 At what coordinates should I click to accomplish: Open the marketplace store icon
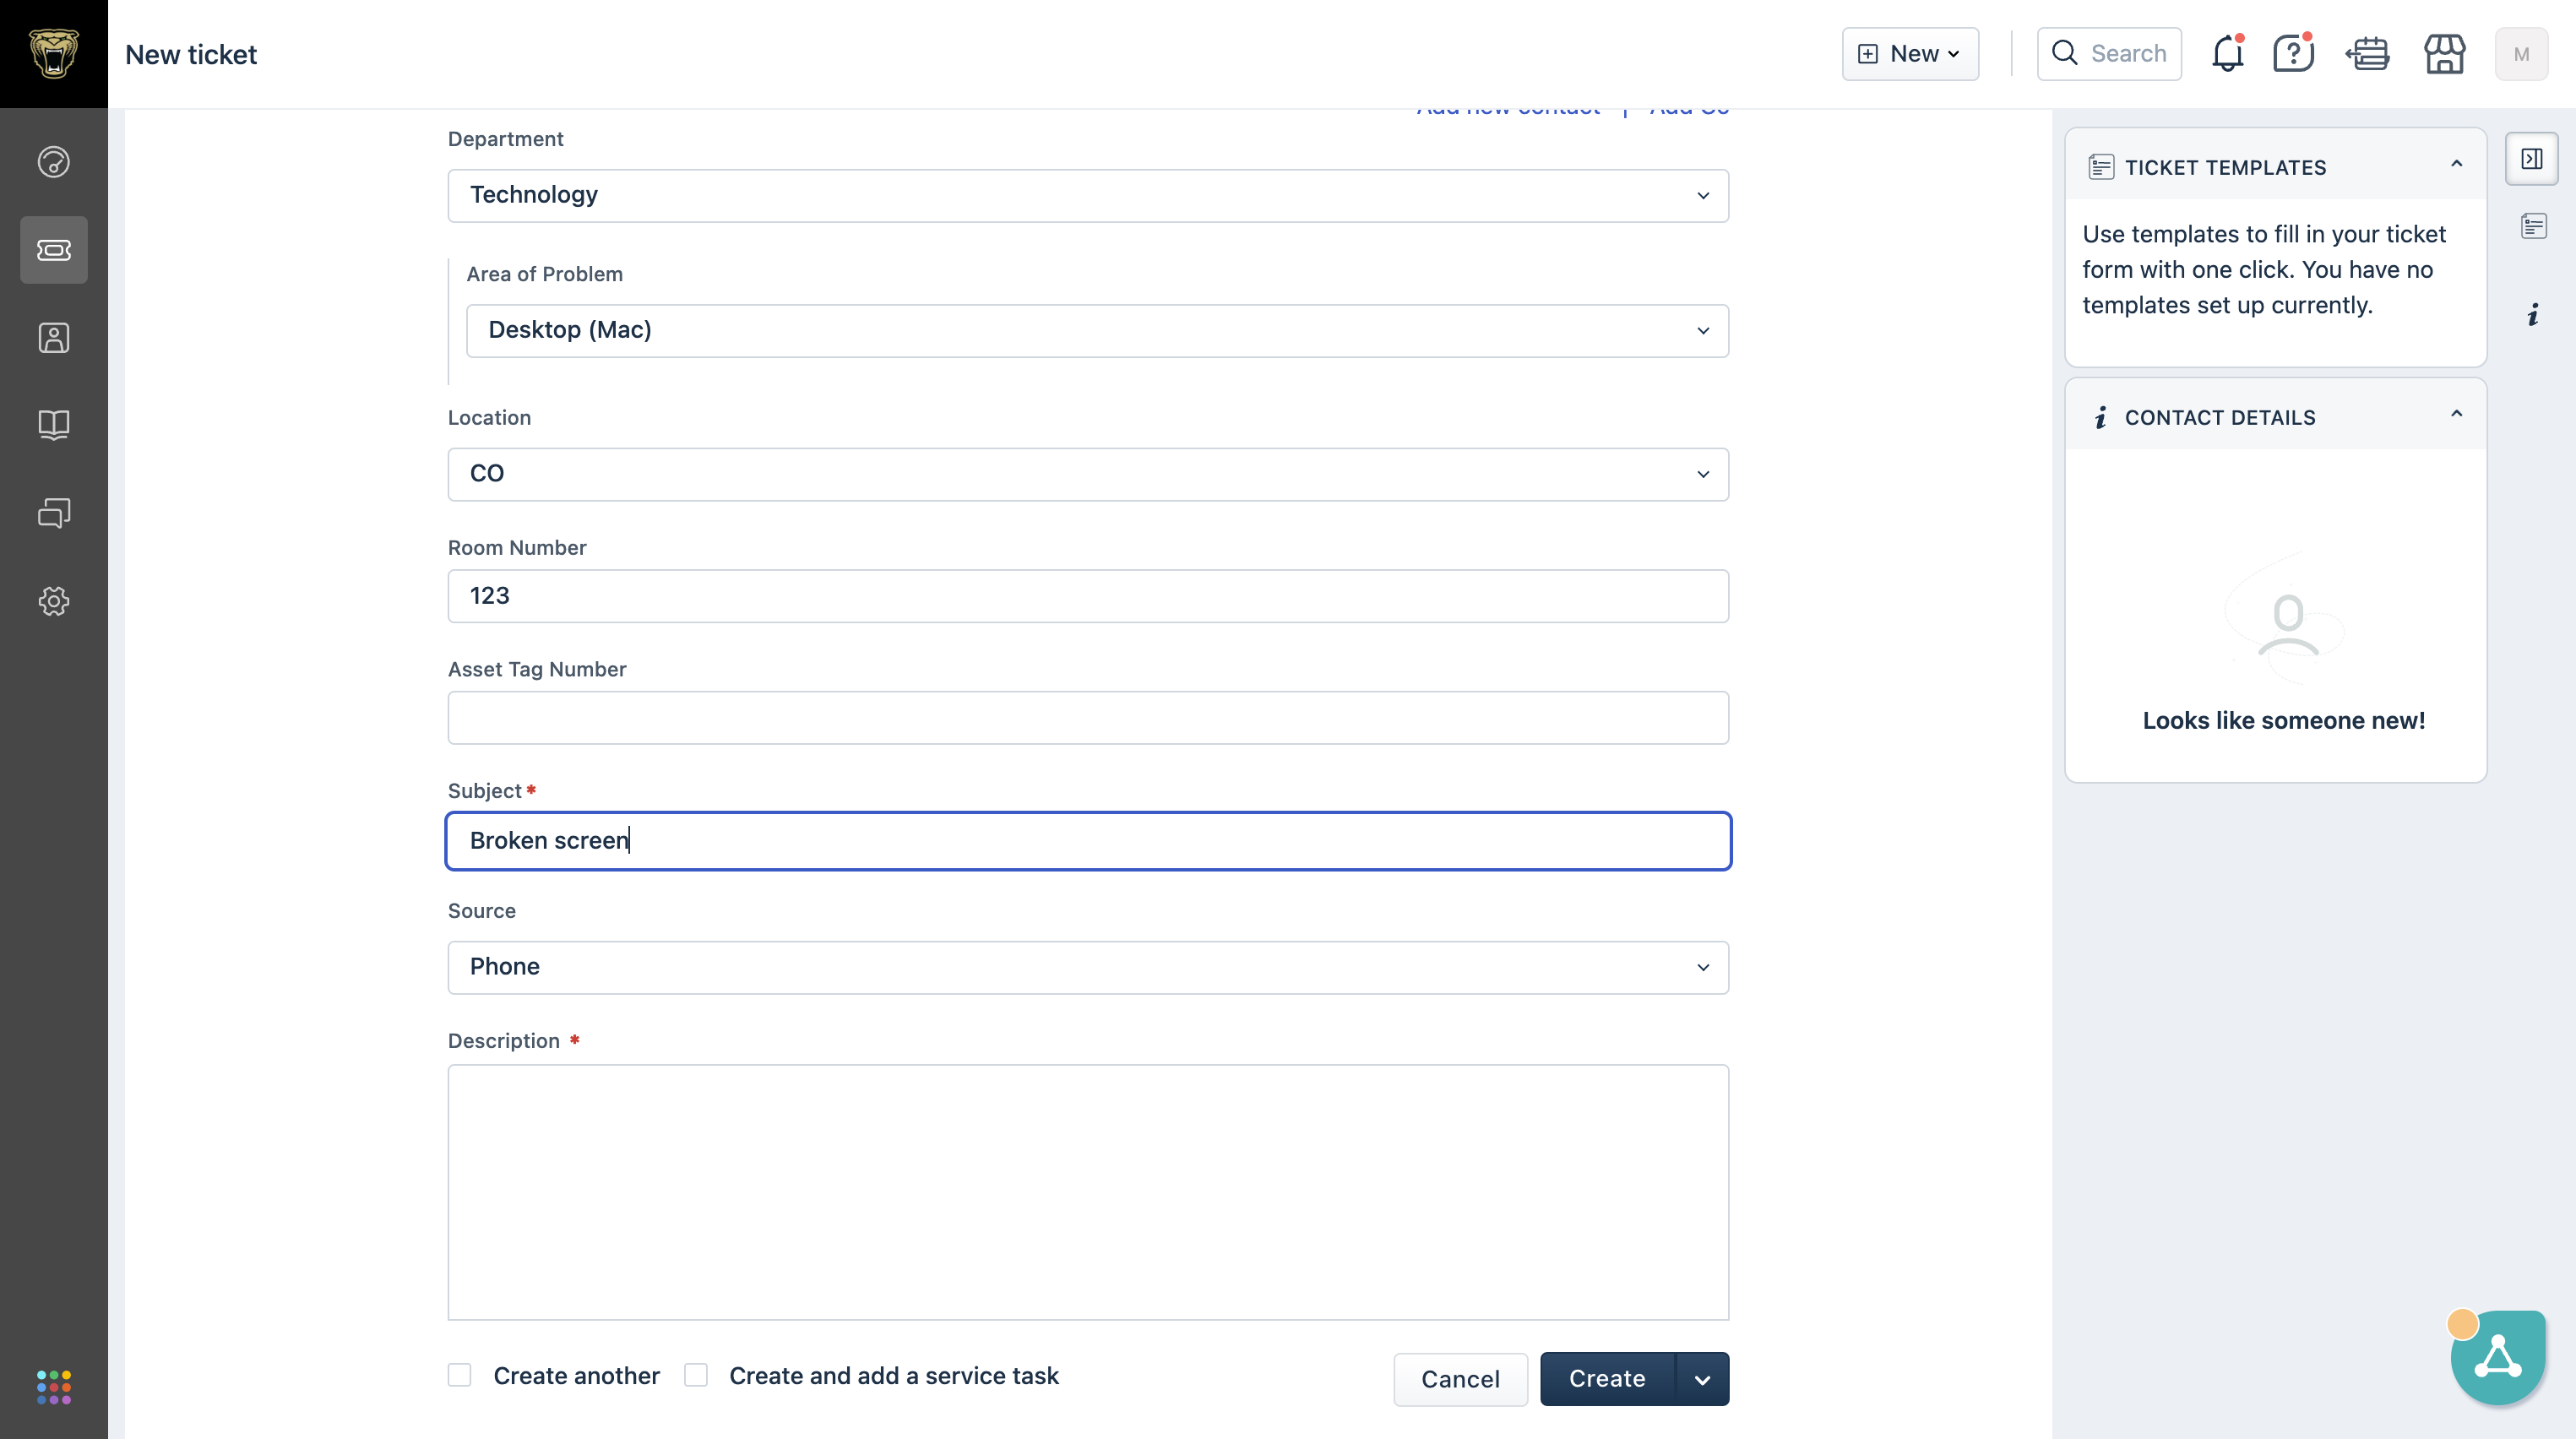click(2444, 54)
